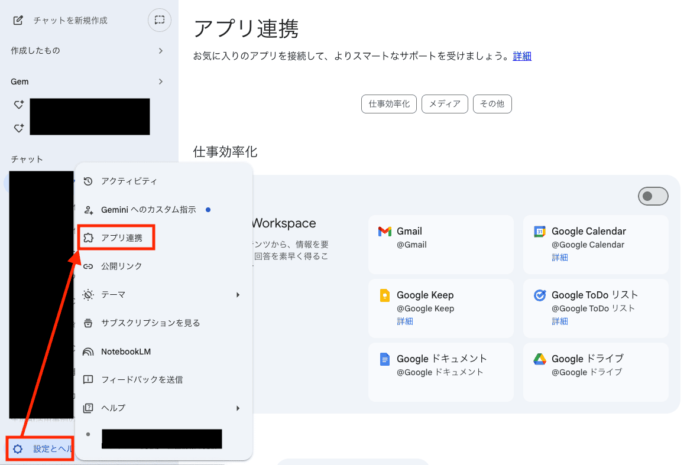The height and width of the screenshot is (465, 700).
Task: Open アクティビティ from the menu
Action: tap(129, 181)
